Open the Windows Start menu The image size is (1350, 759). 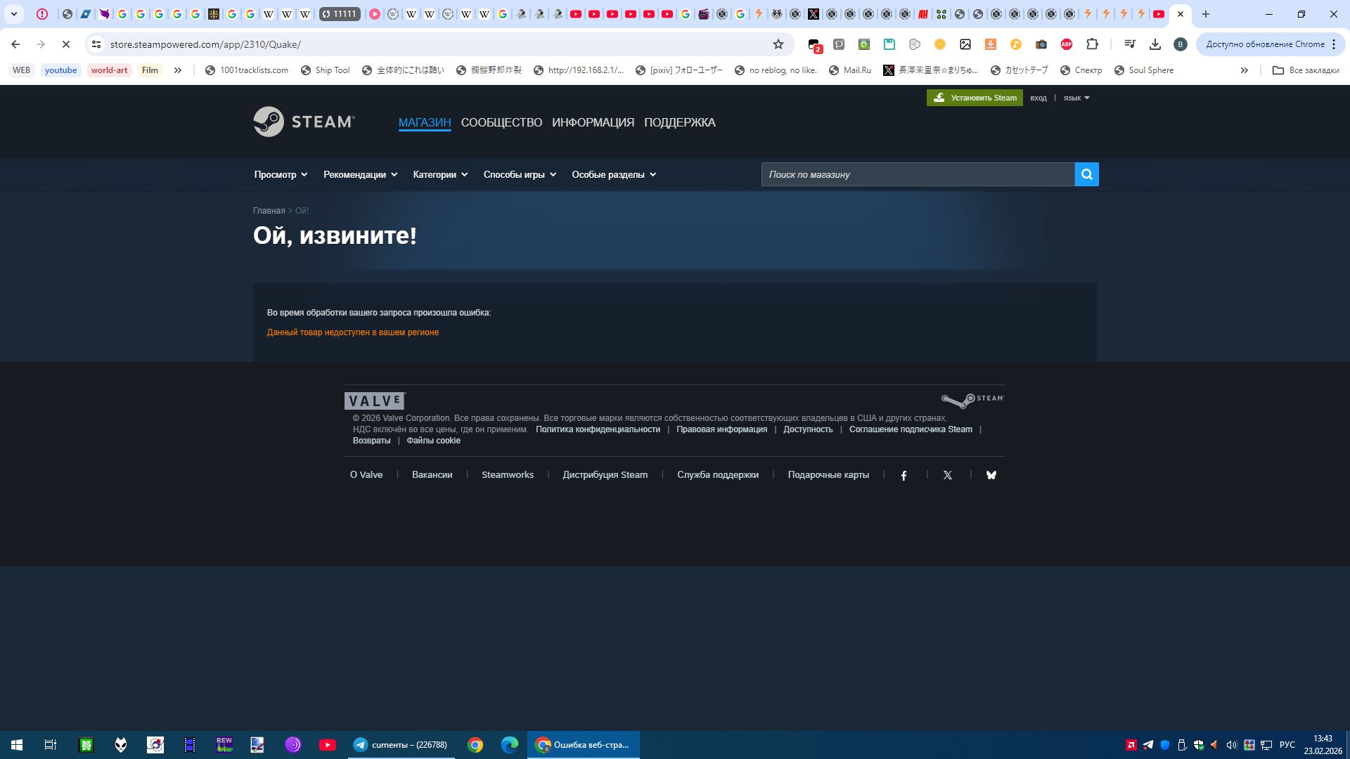[x=17, y=745]
